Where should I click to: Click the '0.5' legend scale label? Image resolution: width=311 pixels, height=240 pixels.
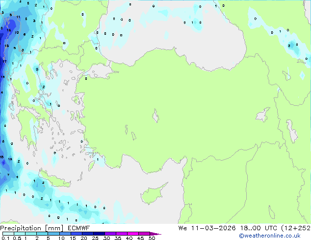click(17, 238)
